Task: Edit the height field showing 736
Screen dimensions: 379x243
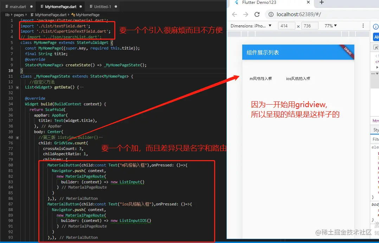Action: (x=310, y=26)
